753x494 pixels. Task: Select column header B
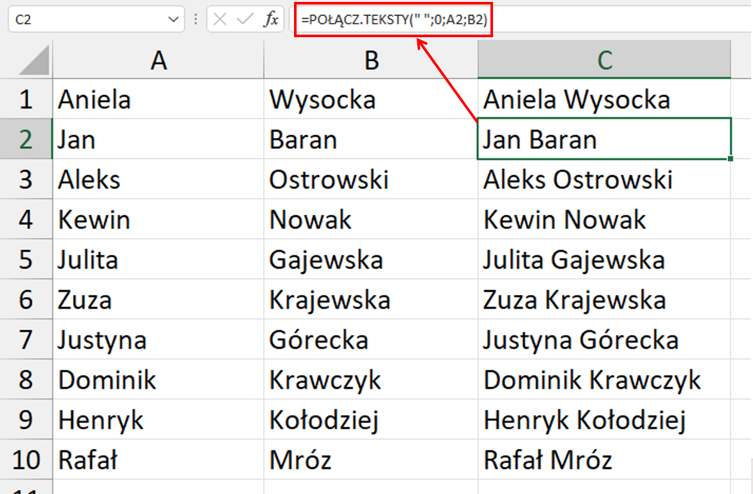(370, 60)
